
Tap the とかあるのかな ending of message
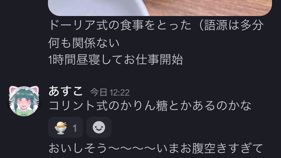(x=210, y=106)
